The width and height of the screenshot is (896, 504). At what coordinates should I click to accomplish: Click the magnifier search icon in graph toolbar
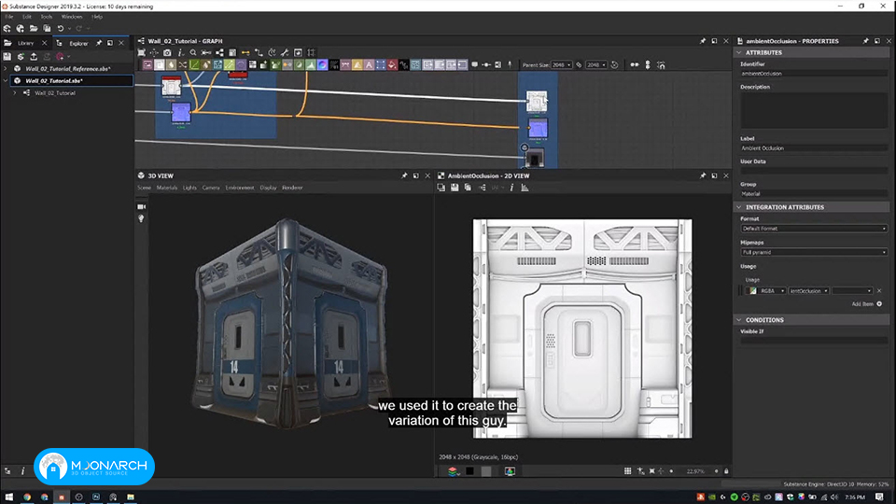193,52
